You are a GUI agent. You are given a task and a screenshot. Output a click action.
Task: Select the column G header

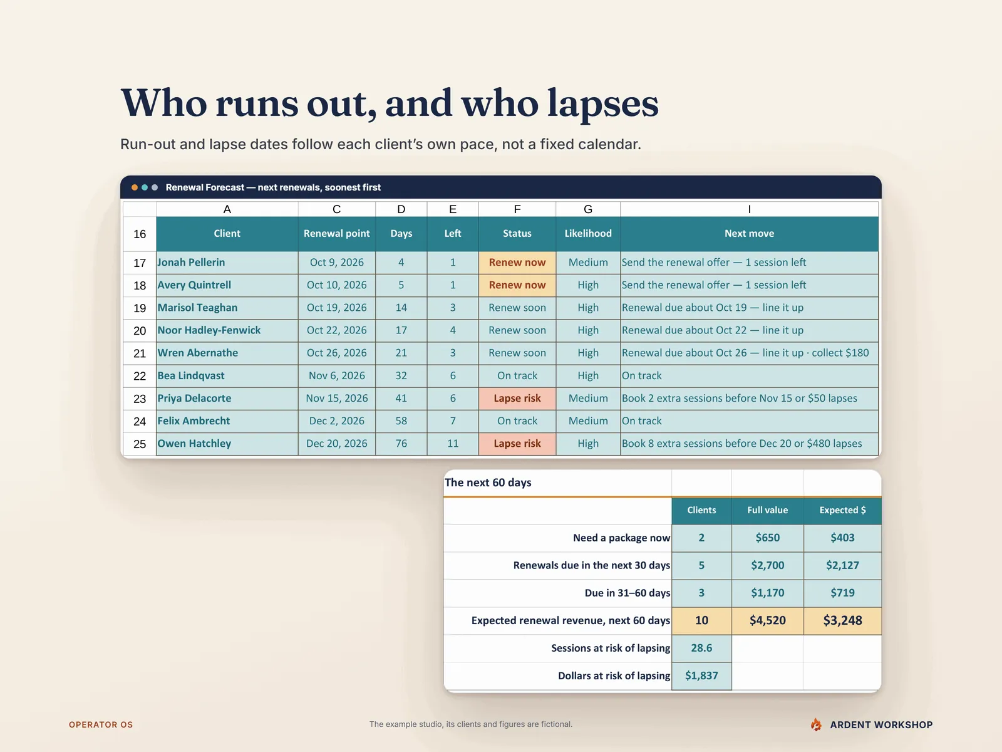[x=588, y=209]
